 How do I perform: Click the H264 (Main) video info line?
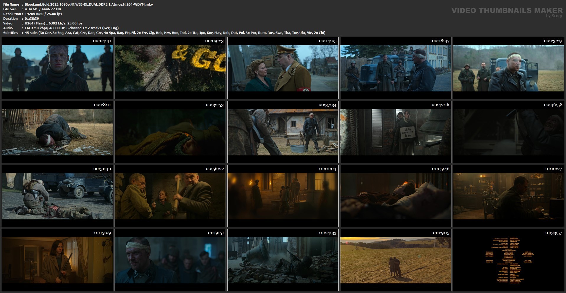click(53, 23)
